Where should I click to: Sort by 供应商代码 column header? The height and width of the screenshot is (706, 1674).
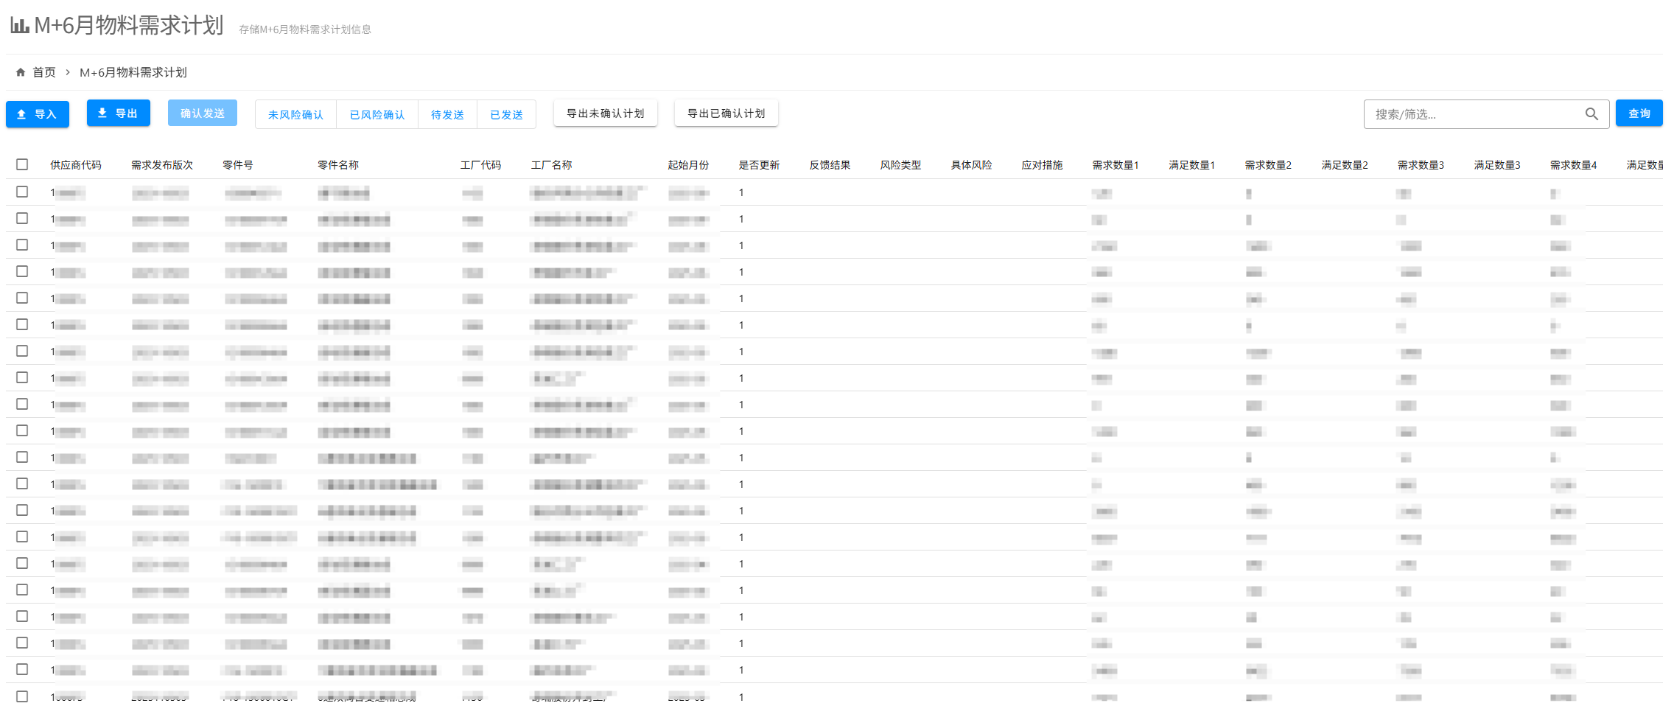(75, 165)
